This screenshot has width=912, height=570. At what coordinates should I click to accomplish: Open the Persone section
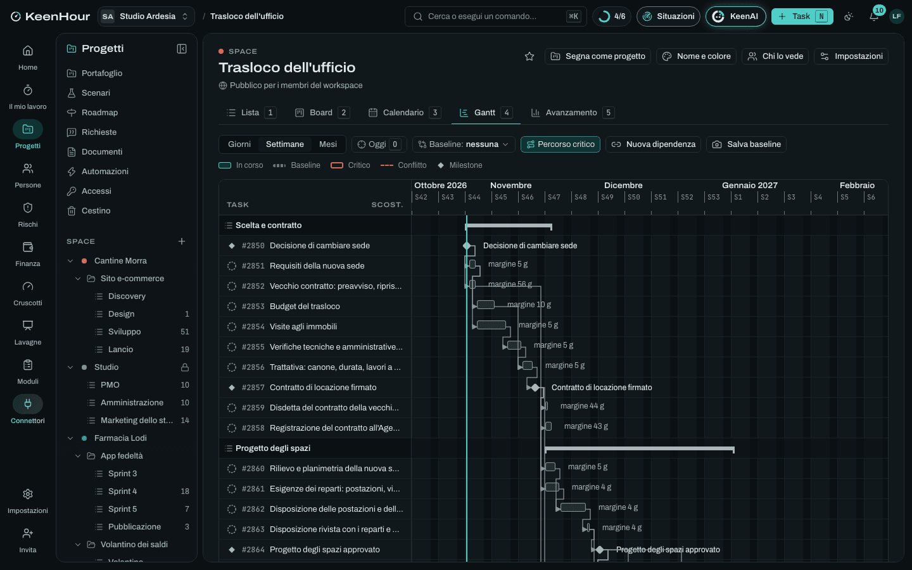(x=28, y=175)
